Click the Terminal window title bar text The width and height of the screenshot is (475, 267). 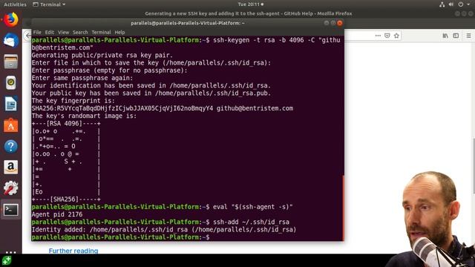click(188, 23)
